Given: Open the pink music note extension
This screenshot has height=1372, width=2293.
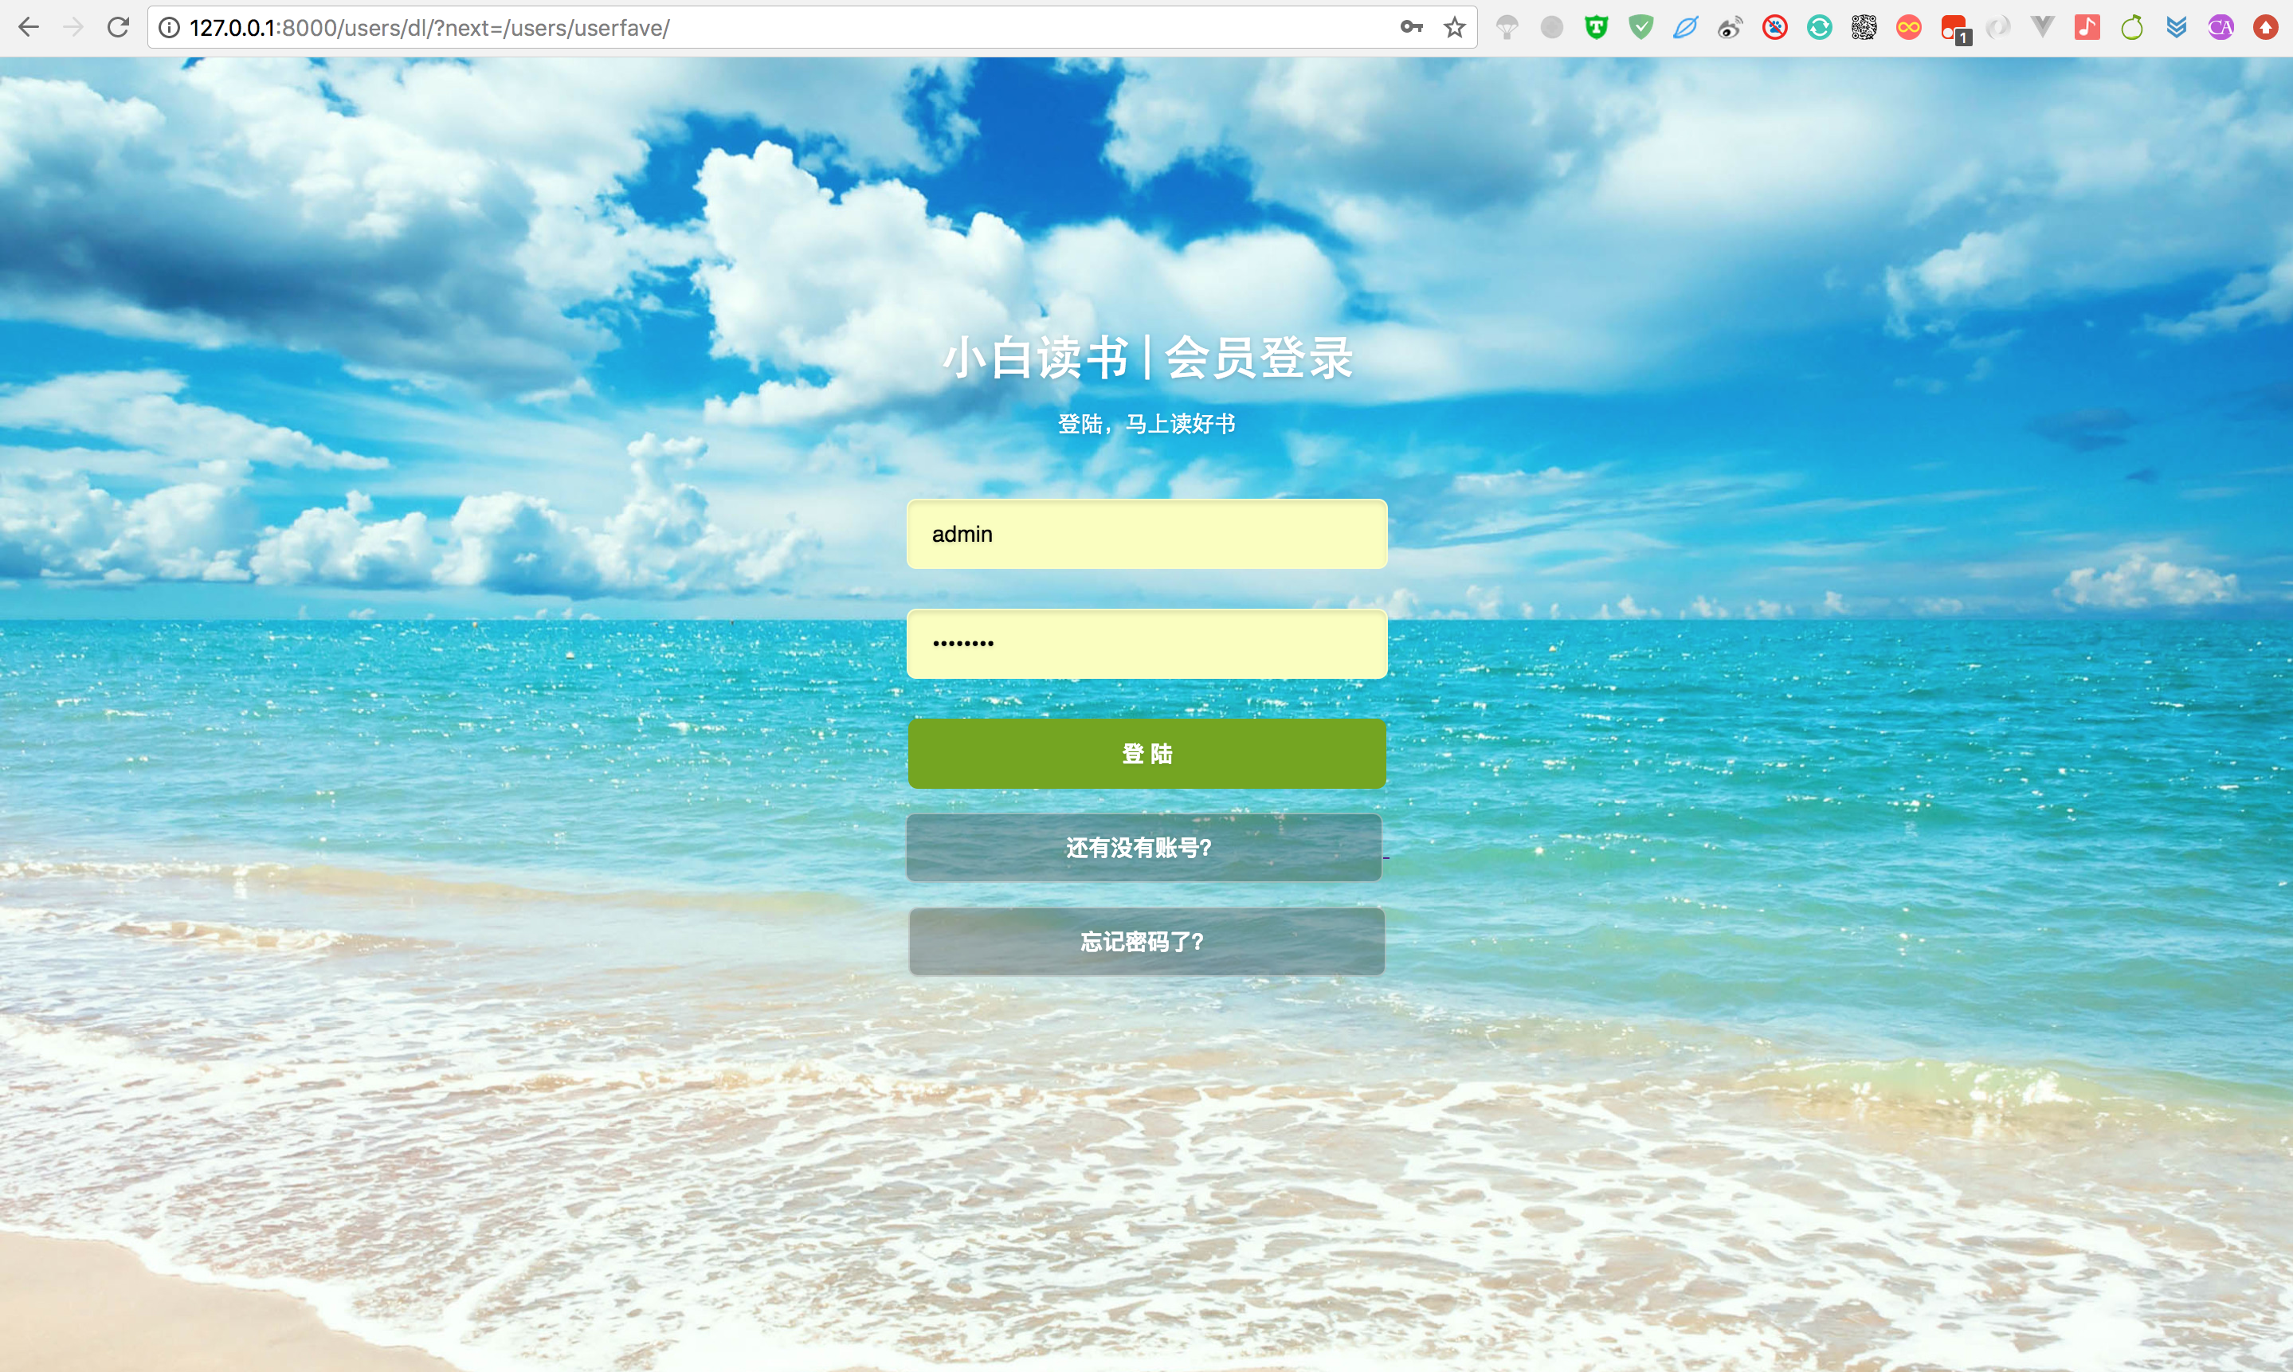Looking at the screenshot, I should pos(2087,28).
